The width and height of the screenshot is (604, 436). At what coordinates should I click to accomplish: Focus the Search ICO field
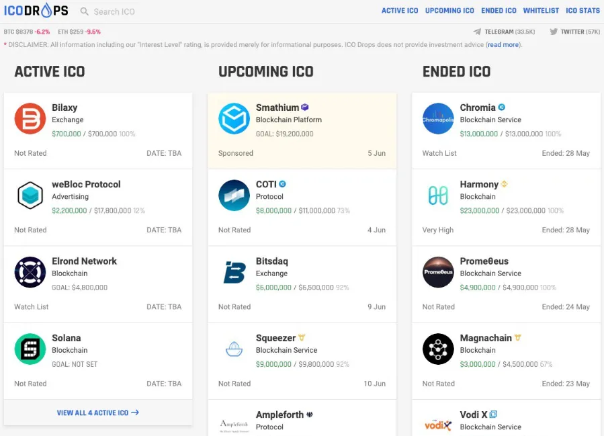114,11
